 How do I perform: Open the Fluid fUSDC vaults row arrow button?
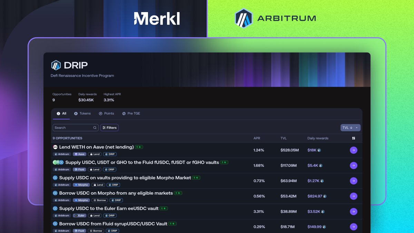[x=354, y=165]
